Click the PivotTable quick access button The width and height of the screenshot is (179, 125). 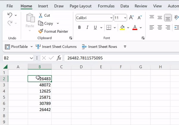(16, 47)
